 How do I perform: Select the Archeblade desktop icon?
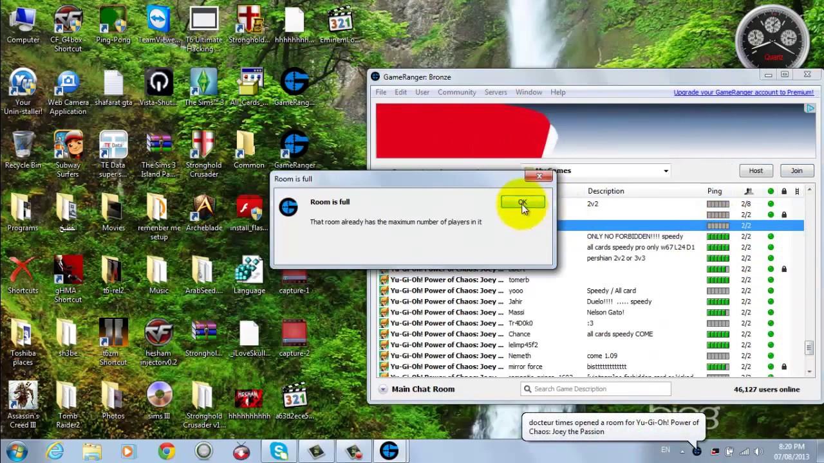[204, 213]
